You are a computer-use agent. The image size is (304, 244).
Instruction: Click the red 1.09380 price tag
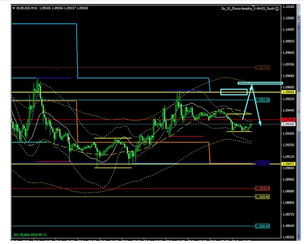288,120
